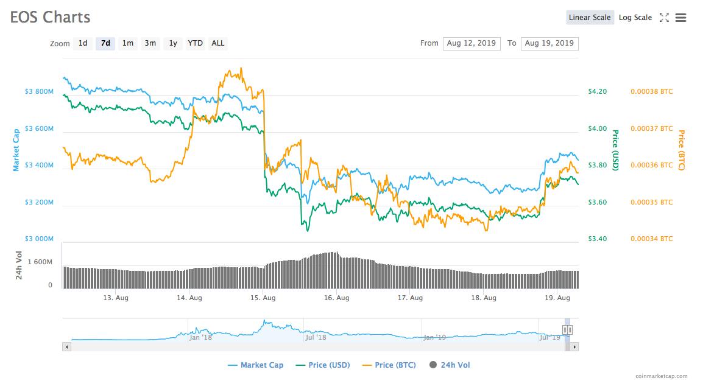Select the 1d zoom range
Viewport: 703px width, 389px height.
click(x=83, y=43)
